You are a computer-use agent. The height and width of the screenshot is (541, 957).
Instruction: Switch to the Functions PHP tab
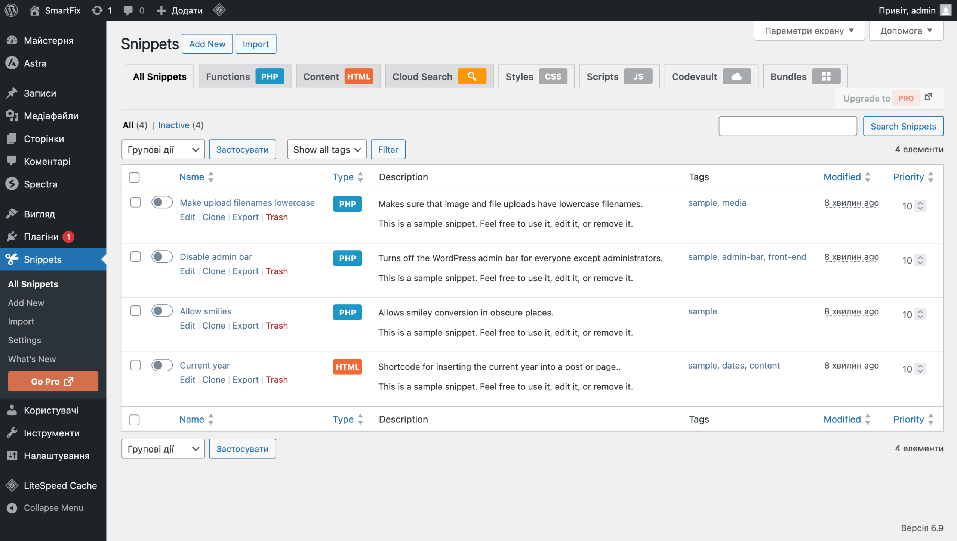[x=244, y=77]
